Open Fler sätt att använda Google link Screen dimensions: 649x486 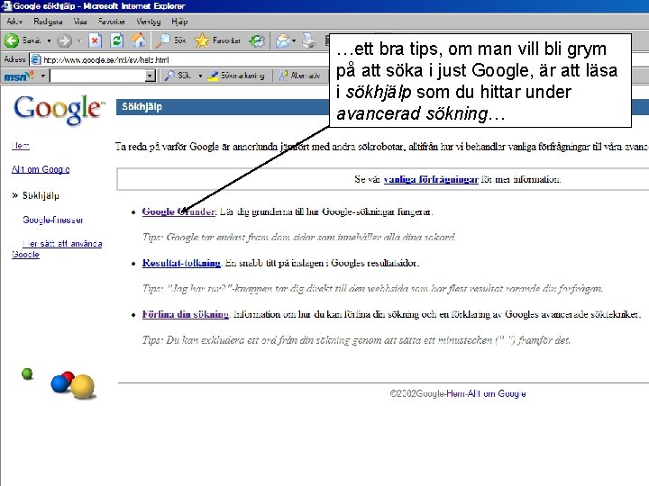(x=57, y=248)
